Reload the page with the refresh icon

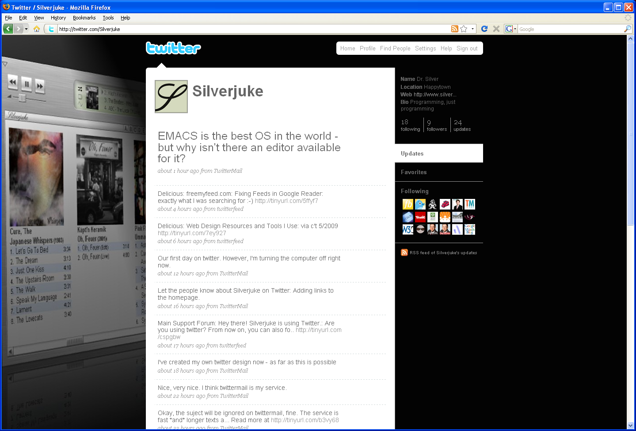click(x=484, y=29)
